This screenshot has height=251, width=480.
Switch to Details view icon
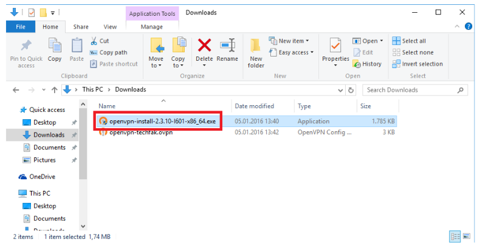click(x=455, y=236)
